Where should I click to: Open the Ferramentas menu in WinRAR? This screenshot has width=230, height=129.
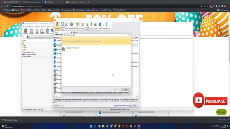click(x=37, y=27)
